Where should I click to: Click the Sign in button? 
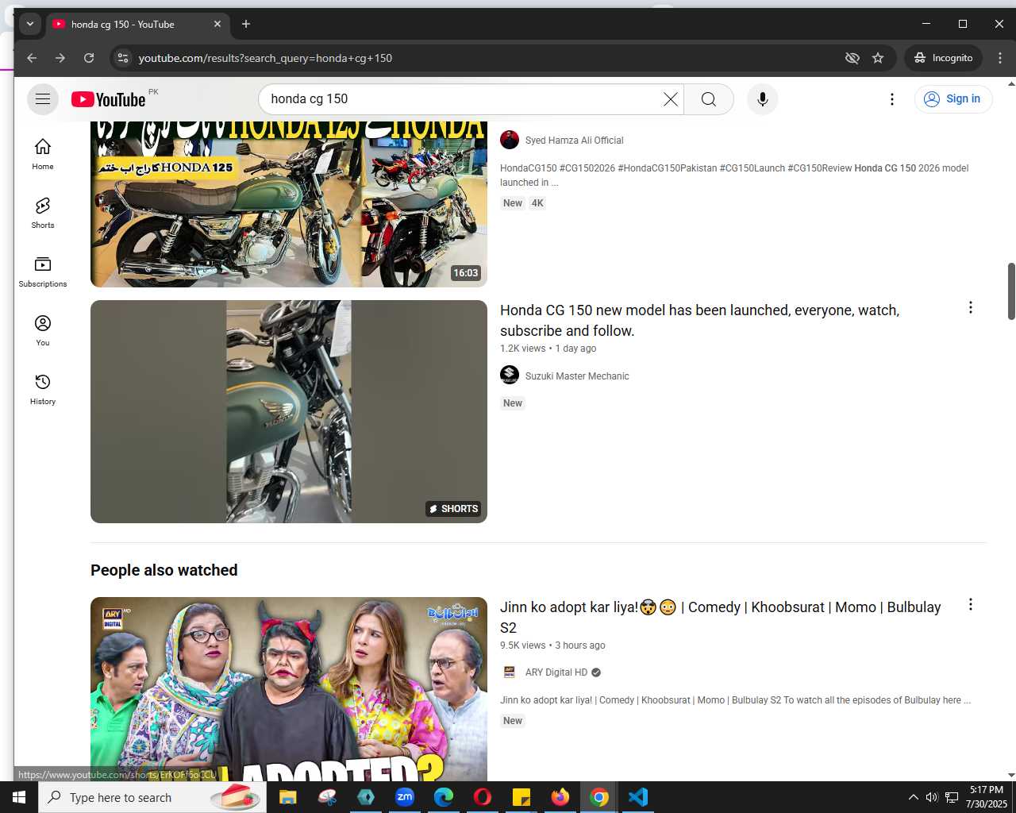pos(953,99)
